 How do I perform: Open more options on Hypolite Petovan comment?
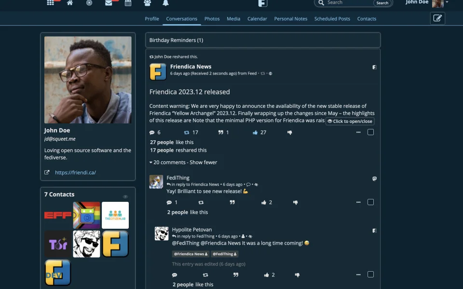coord(358,275)
